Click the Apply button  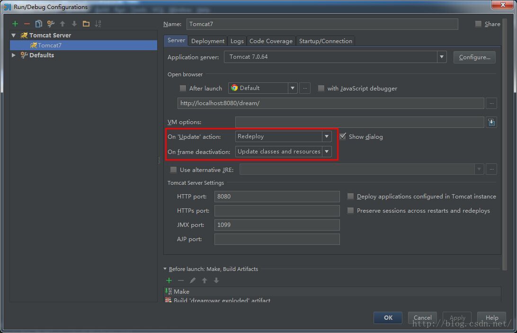(457, 317)
